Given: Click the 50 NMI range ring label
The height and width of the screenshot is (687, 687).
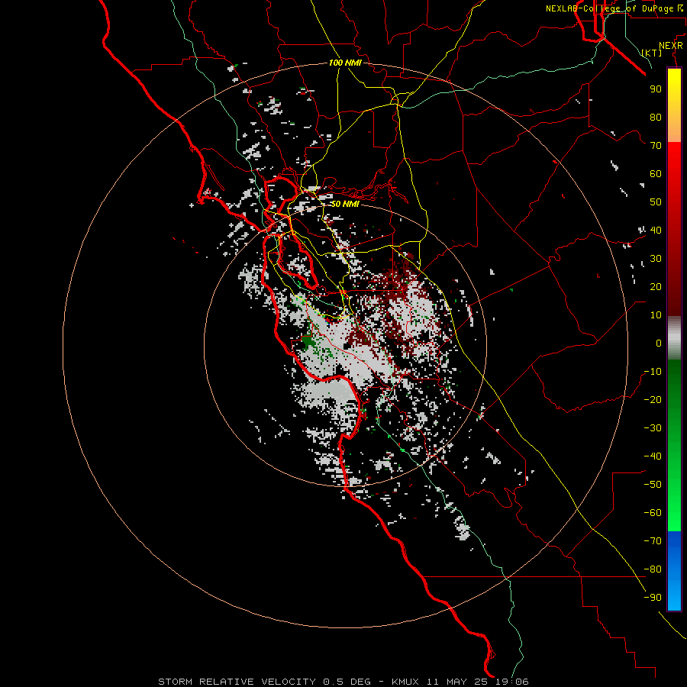Looking at the screenshot, I should click(x=345, y=204).
